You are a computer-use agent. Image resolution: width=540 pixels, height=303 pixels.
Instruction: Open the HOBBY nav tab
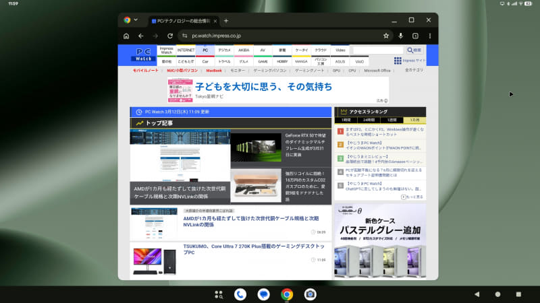(x=282, y=61)
